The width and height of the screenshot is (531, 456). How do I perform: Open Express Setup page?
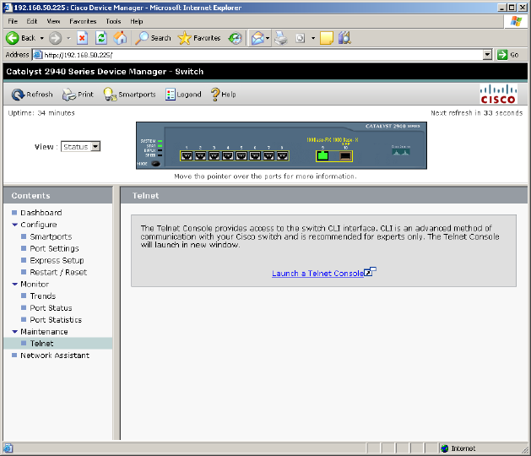57,260
